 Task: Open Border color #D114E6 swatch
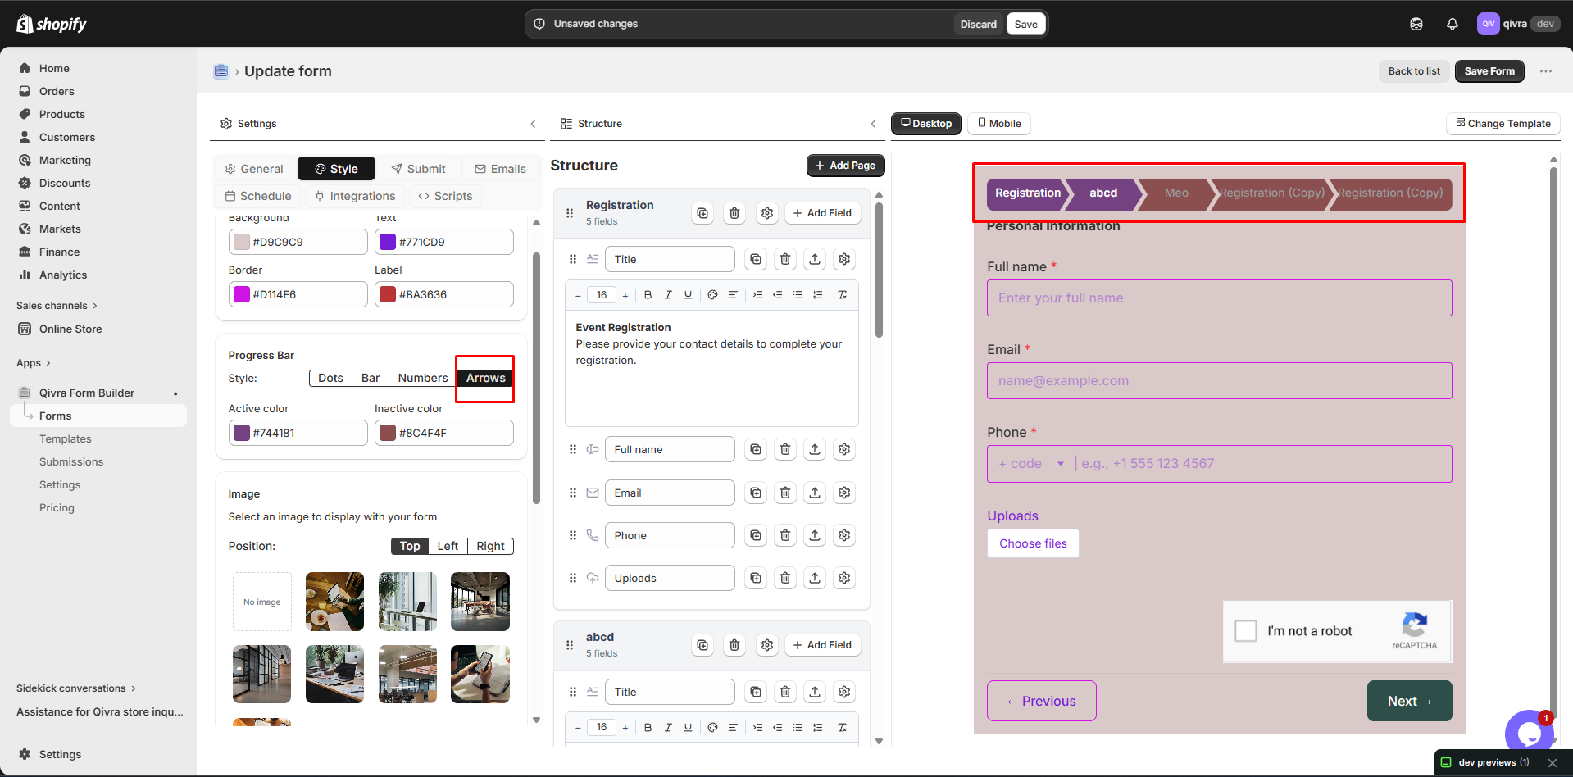click(x=242, y=294)
